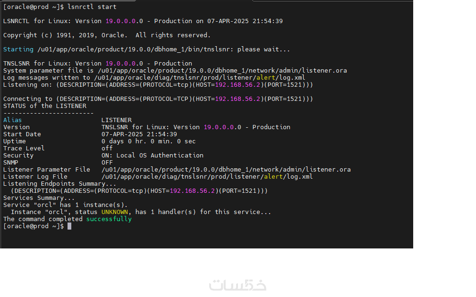Click the 'Listening Endpoints Summary...' line
The height and width of the screenshot is (297, 476).
[x=60, y=184]
